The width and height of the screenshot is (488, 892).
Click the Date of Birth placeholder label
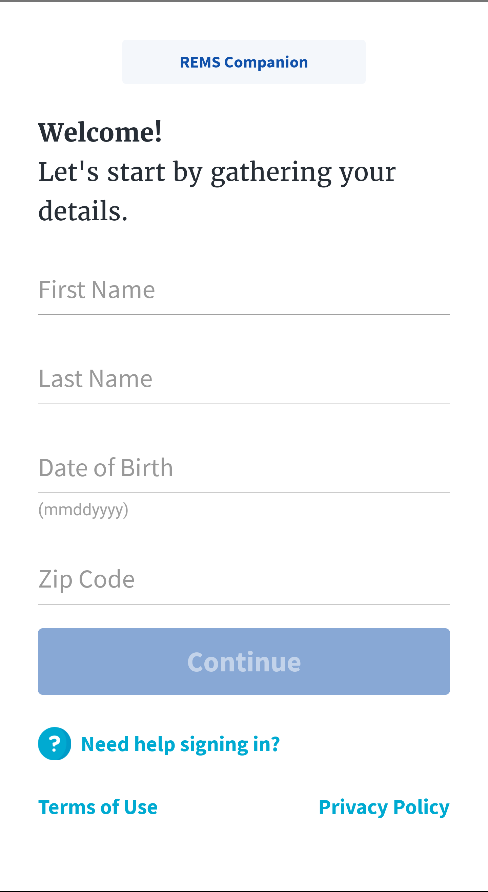pos(106,467)
